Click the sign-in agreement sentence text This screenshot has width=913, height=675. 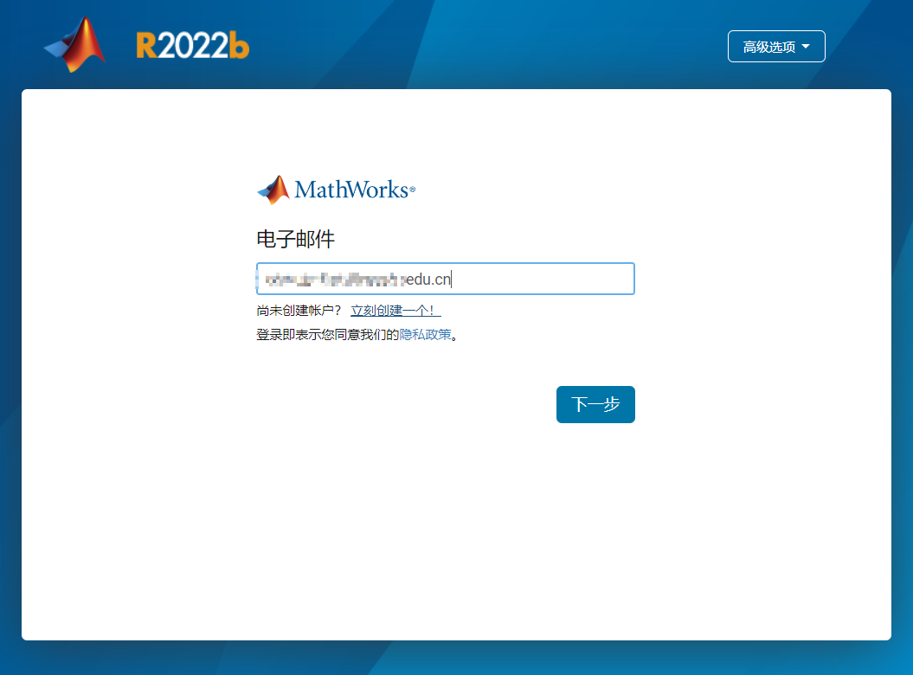354,334
